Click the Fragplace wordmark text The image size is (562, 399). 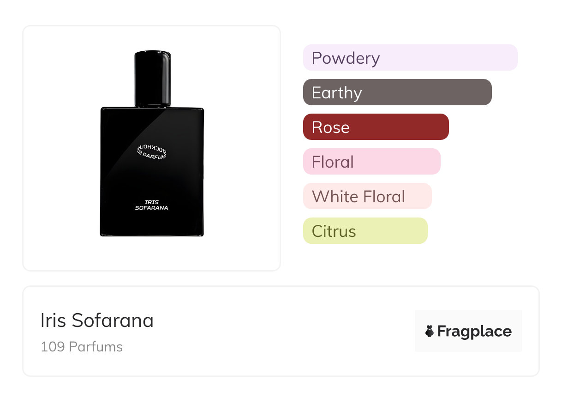pos(474,331)
